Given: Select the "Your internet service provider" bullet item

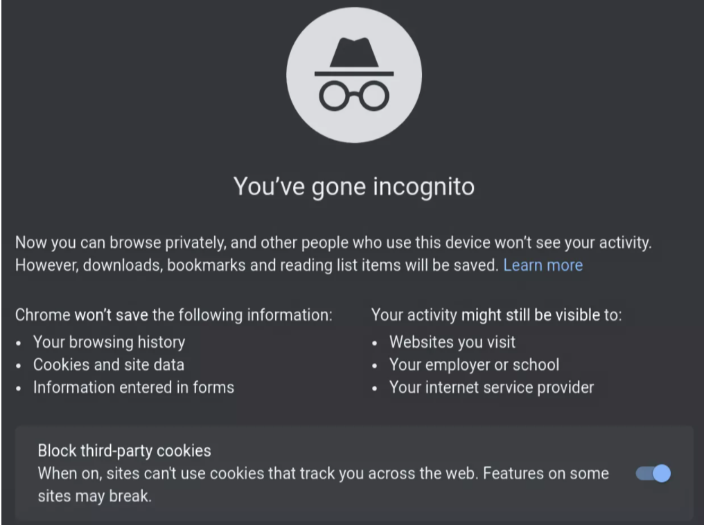Looking at the screenshot, I should point(491,387).
